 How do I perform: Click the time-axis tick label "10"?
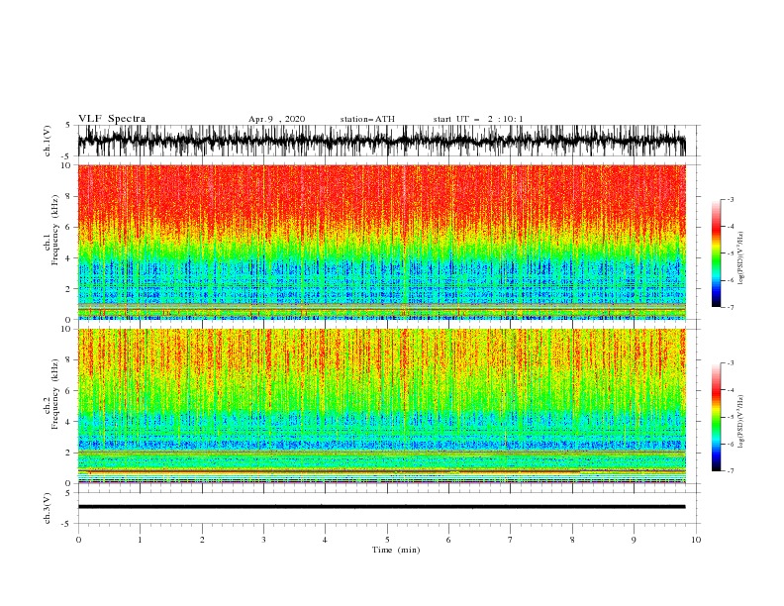tap(696, 540)
